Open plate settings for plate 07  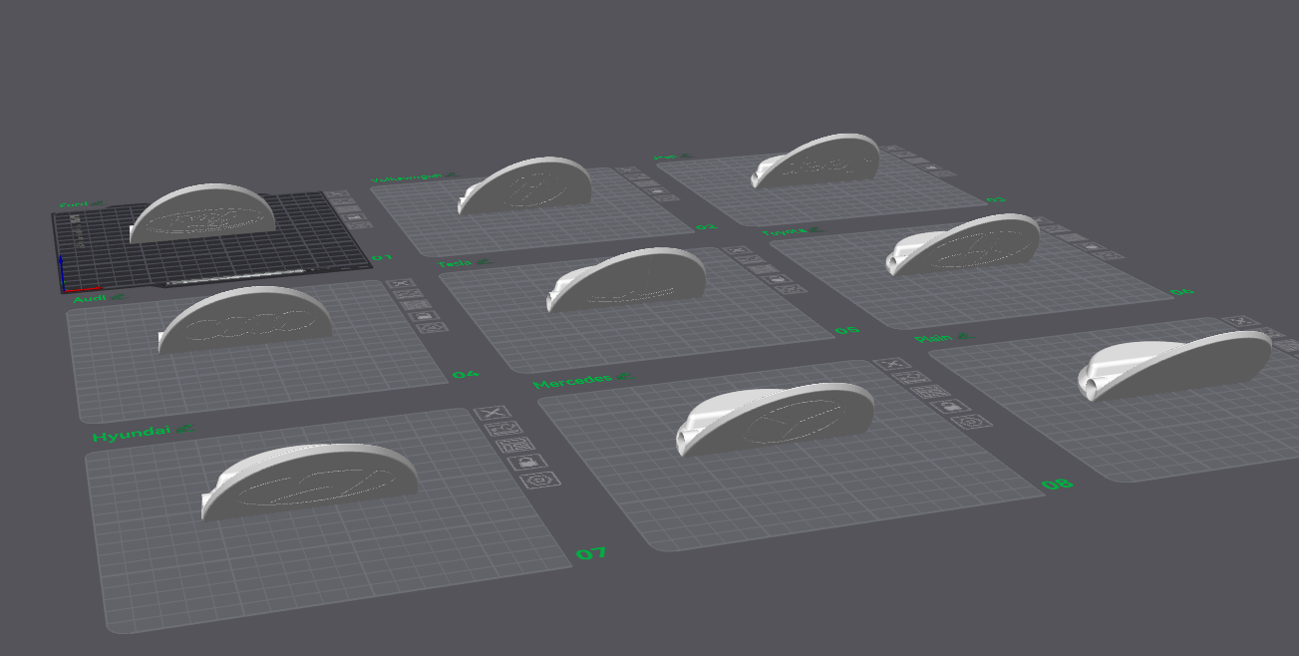point(542,480)
